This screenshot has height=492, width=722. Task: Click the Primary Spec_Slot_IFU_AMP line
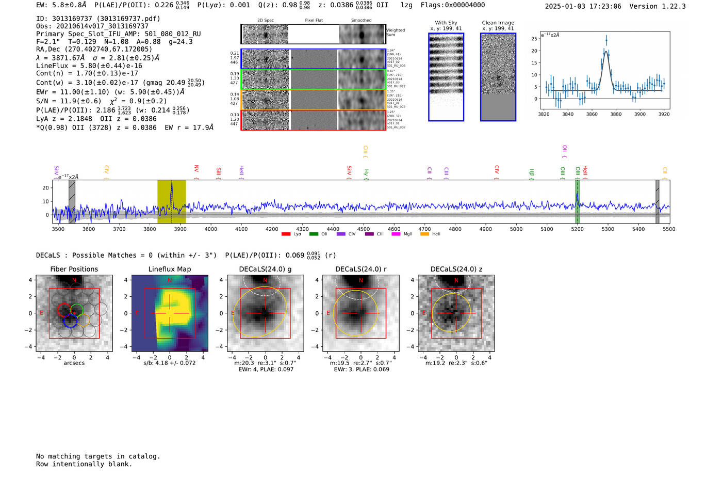[119, 34]
